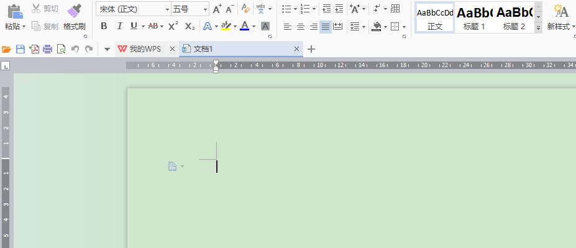Align text left

(288, 27)
